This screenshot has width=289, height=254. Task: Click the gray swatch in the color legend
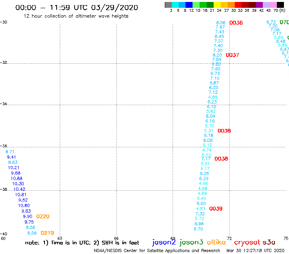tap(168, 5)
